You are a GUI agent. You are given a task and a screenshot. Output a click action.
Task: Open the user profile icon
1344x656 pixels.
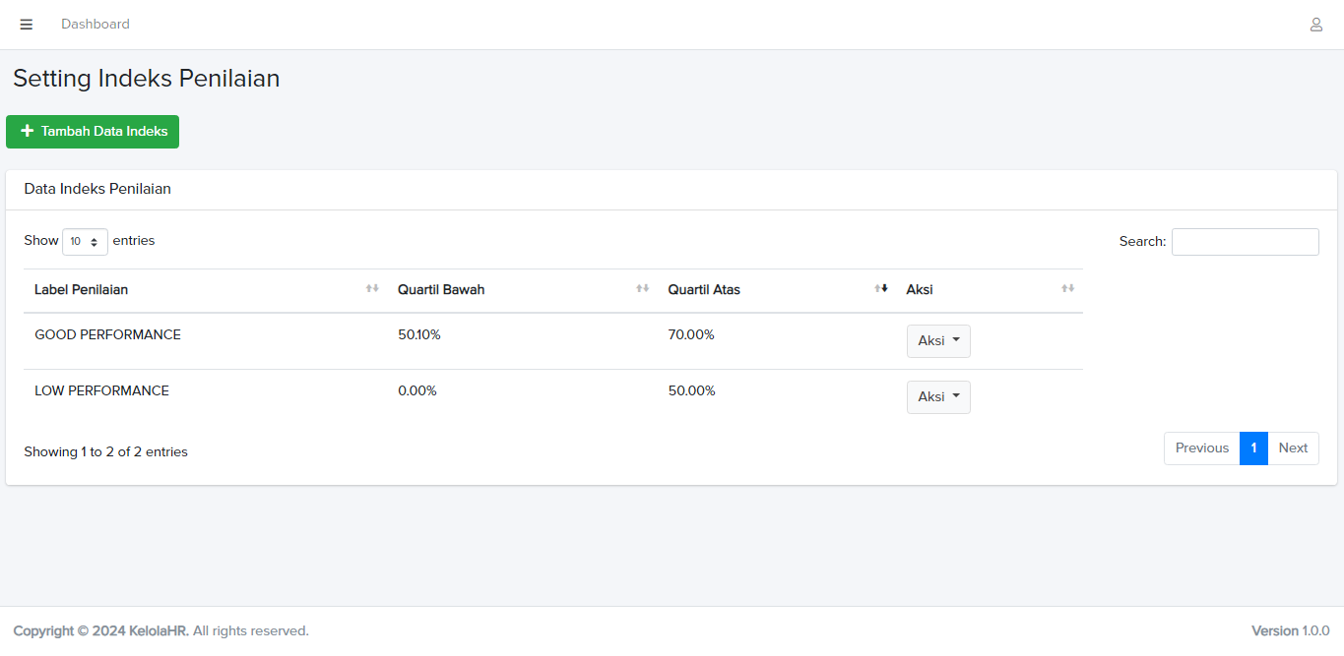pos(1315,25)
